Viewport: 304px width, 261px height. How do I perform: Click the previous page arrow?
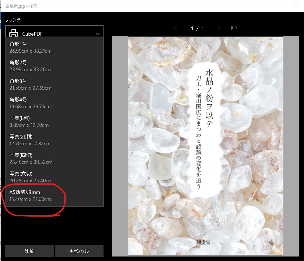[177, 28]
